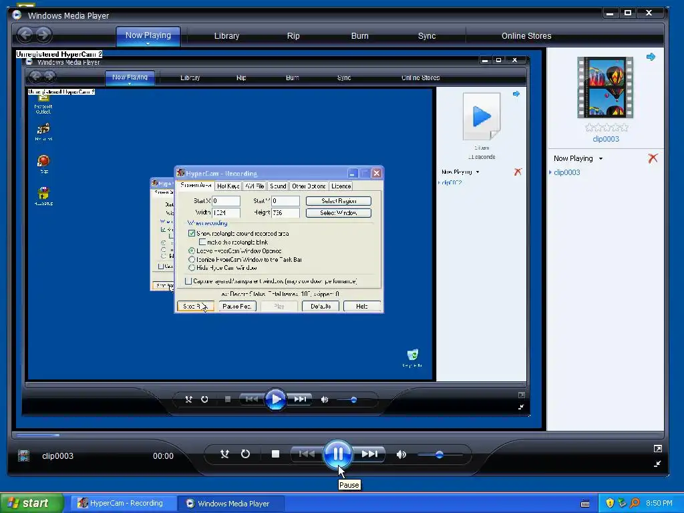Rate clip0003 five stars using the last star
The height and width of the screenshot is (513, 684).
coord(625,128)
